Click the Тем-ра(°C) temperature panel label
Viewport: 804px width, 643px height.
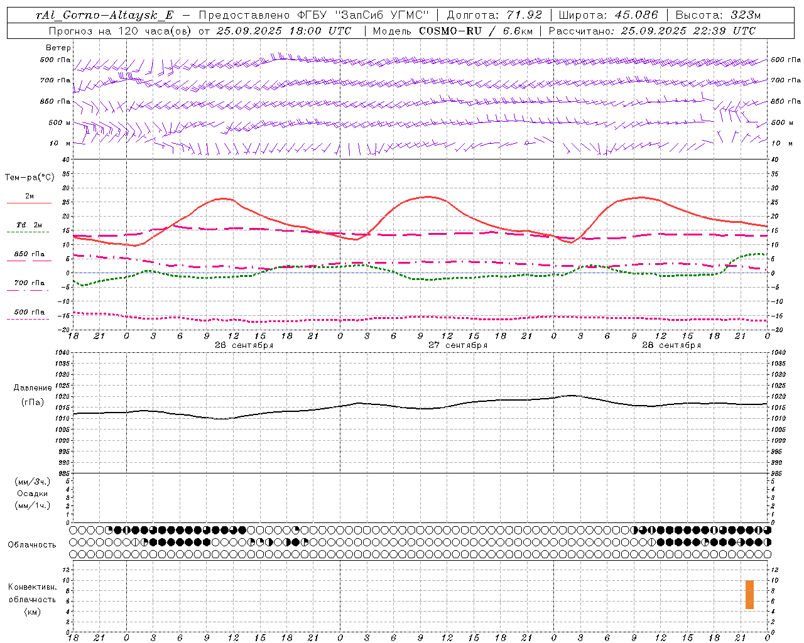(30, 178)
